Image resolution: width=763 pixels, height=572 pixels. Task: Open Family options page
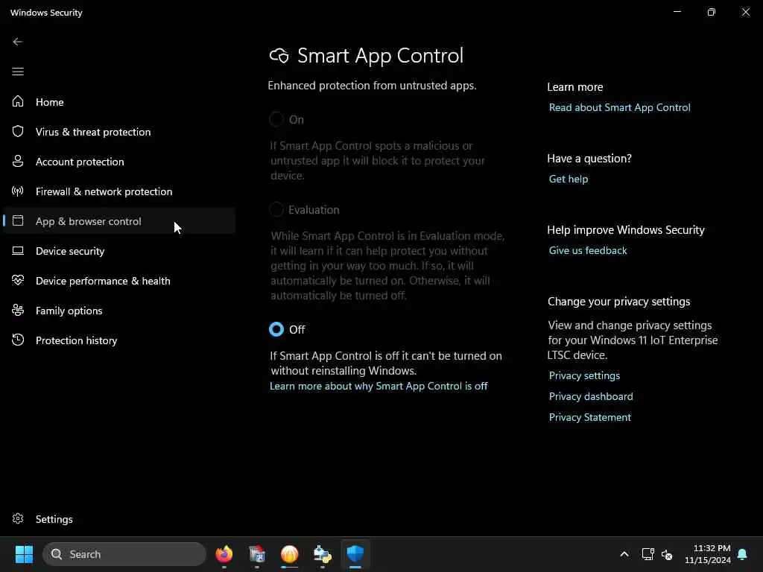[x=119, y=311]
